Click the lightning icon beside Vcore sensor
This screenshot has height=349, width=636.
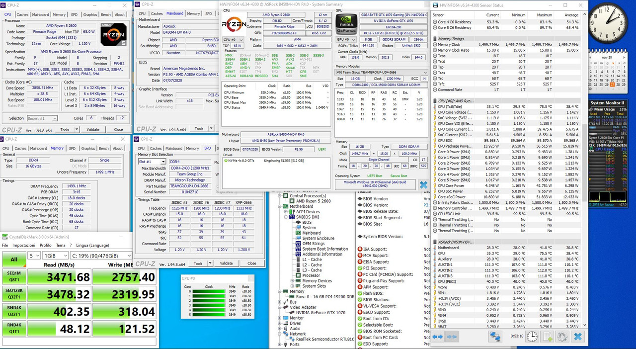[x=435, y=287]
